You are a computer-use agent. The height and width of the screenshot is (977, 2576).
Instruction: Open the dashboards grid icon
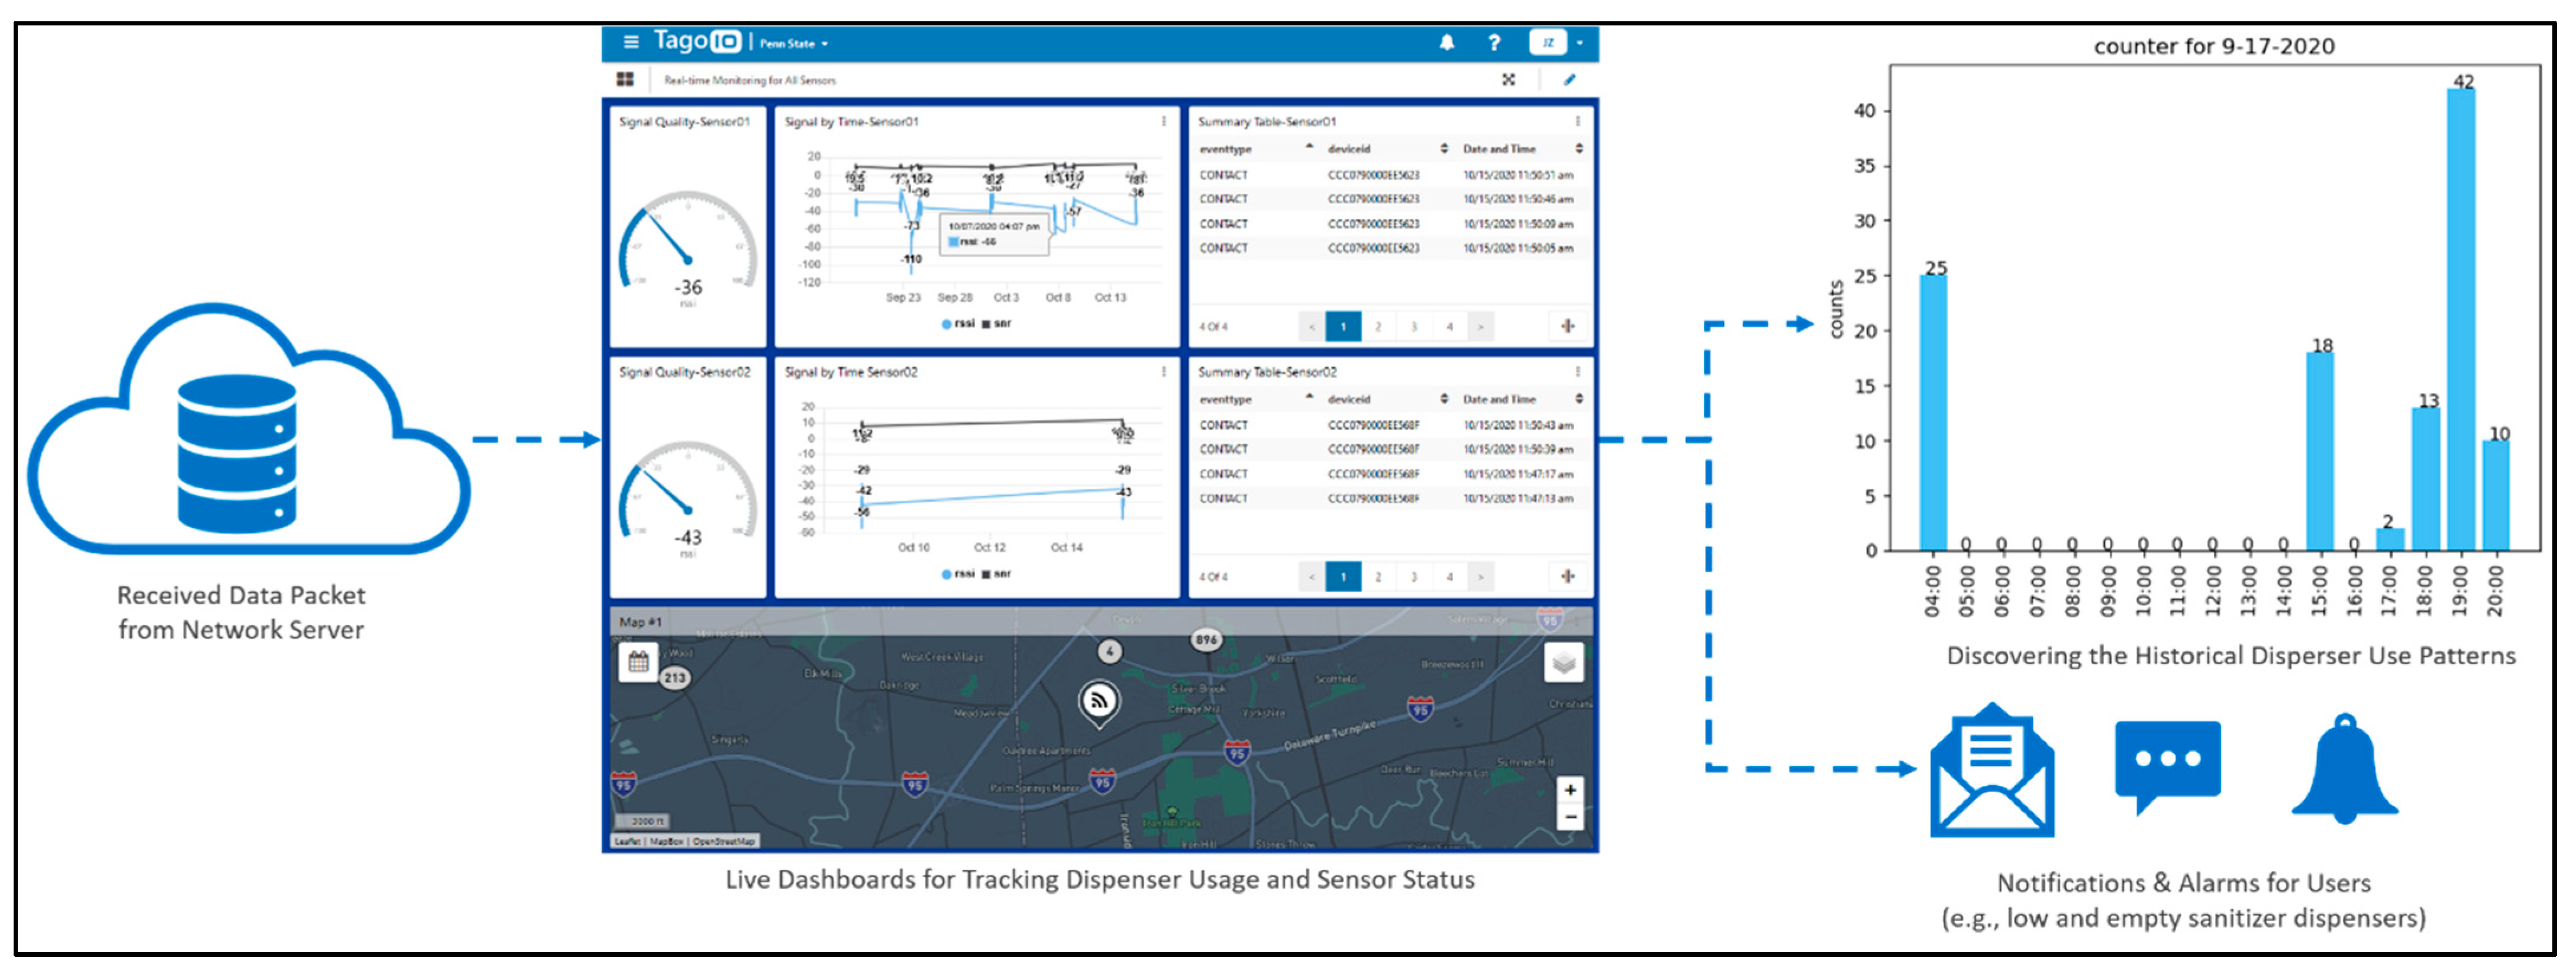click(x=625, y=80)
